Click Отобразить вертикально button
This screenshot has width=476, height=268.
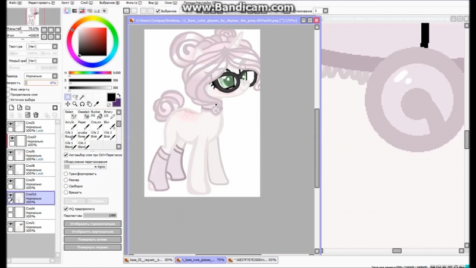93,232
